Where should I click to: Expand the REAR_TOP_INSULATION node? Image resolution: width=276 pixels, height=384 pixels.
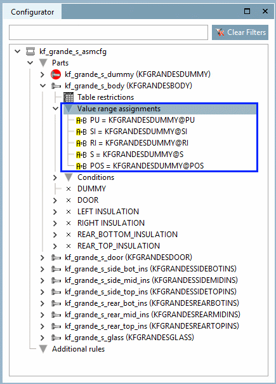(55, 246)
